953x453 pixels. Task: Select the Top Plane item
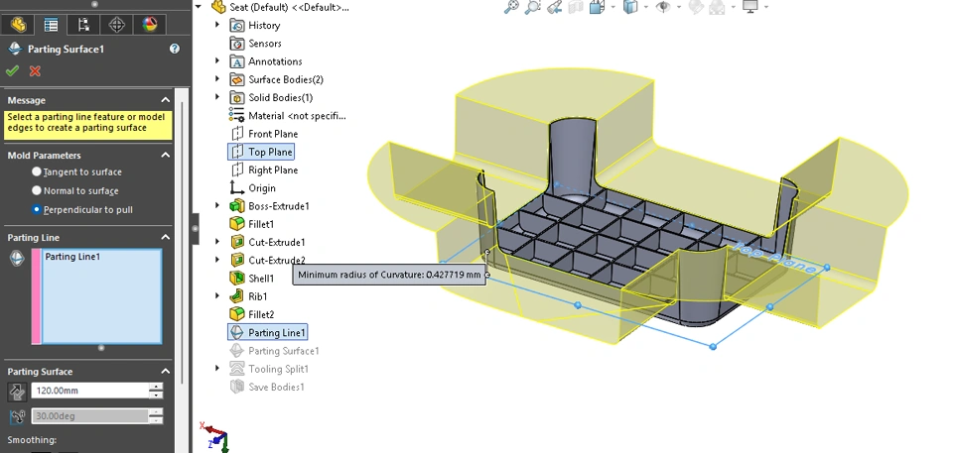261,152
